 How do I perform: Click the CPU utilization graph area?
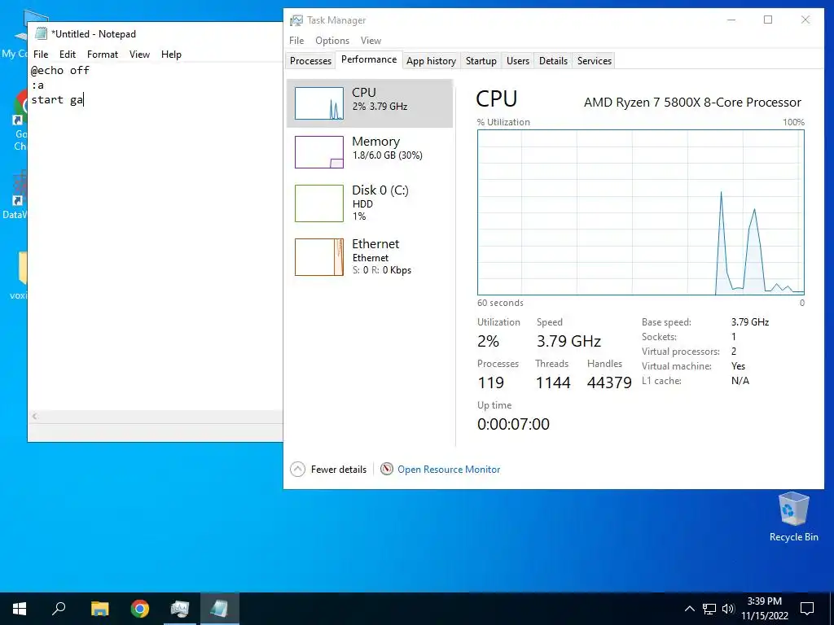[x=641, y=212]
